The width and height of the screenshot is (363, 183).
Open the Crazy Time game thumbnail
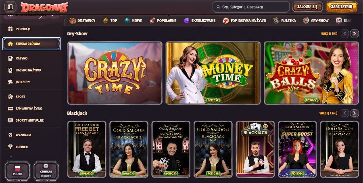click(x=115, y=73)
